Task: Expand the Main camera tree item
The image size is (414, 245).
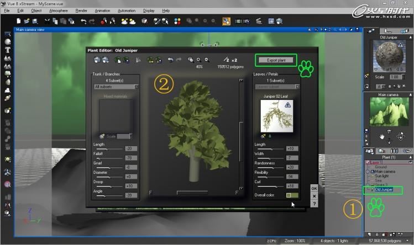Action: pyautogui.click(x=367, y=172)
